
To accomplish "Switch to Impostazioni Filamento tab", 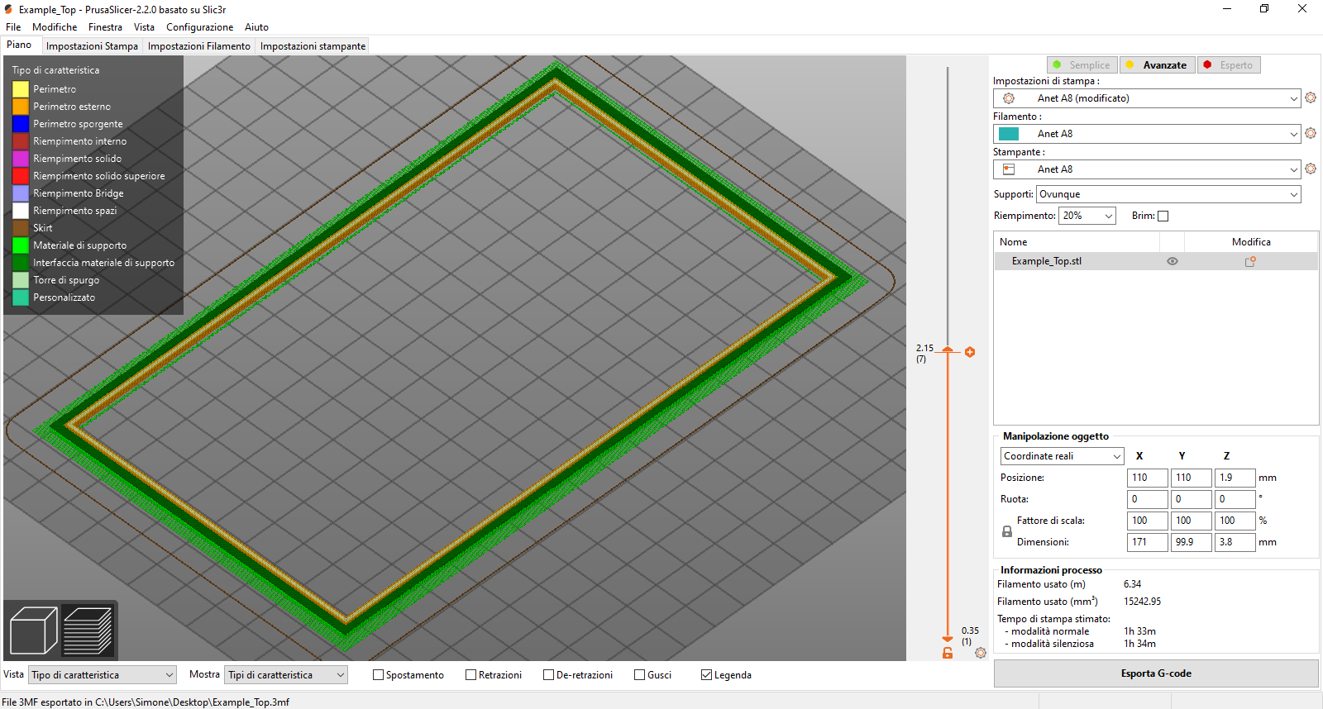I will tap(199, 46).
